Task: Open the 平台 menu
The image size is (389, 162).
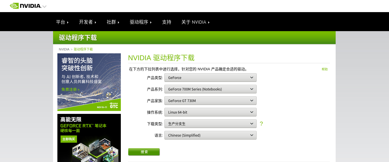Action: (x=62, y=22)
